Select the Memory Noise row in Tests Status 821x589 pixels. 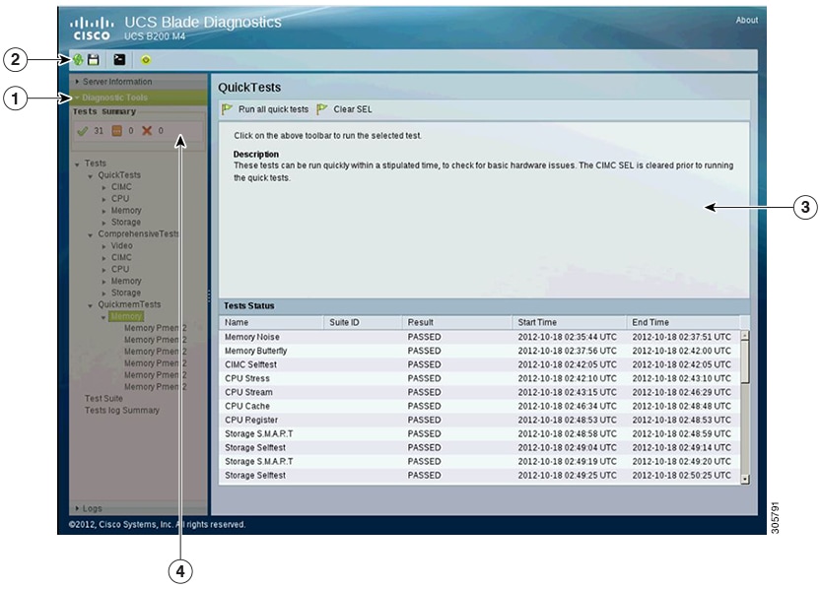point(276,338)
